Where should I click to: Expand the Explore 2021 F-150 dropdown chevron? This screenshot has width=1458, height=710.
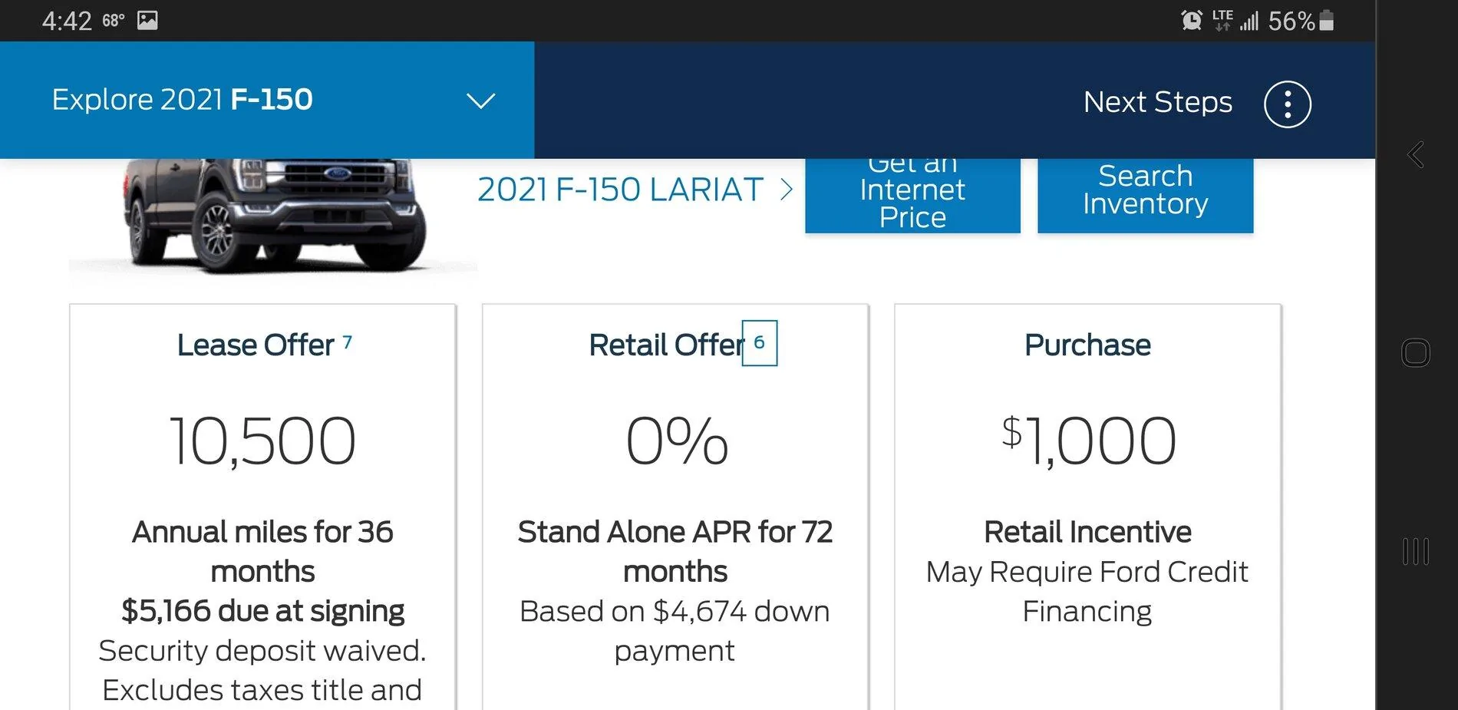tap(481, 101)
